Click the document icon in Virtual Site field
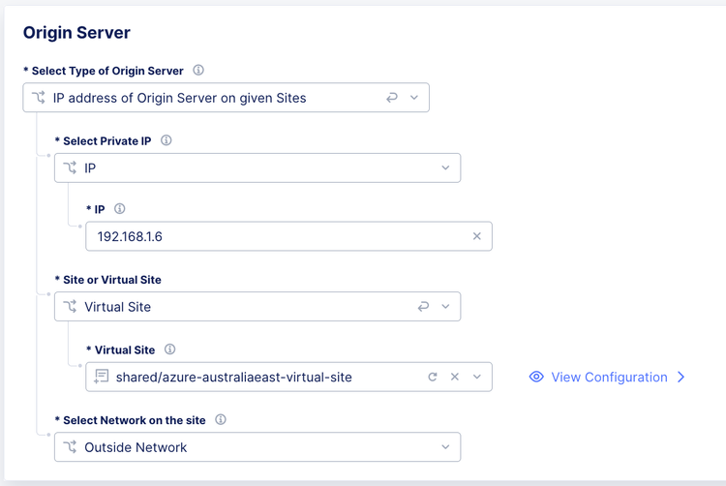Image resolution: width=726 pixels, height=486 pixels. [102, 377]
